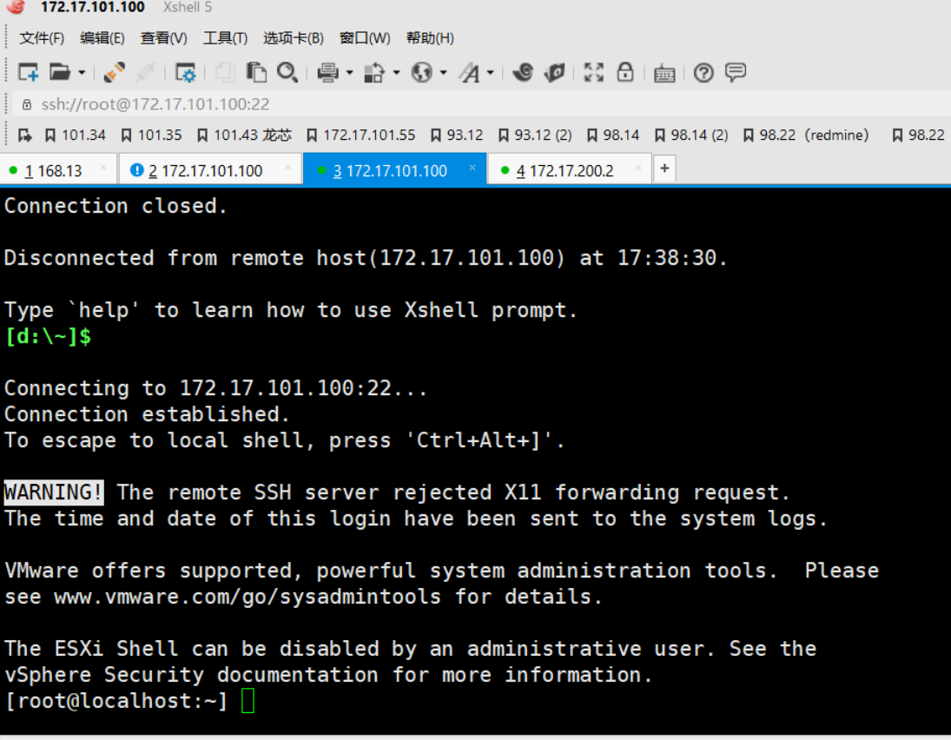Click the globe encoding icon
Screen dimensions: 951x740
tap(421, 73)
